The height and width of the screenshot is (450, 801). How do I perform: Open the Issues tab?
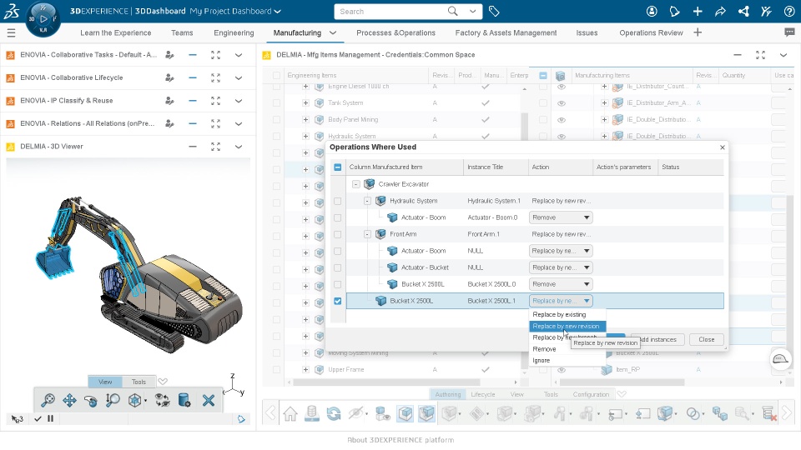587,32
